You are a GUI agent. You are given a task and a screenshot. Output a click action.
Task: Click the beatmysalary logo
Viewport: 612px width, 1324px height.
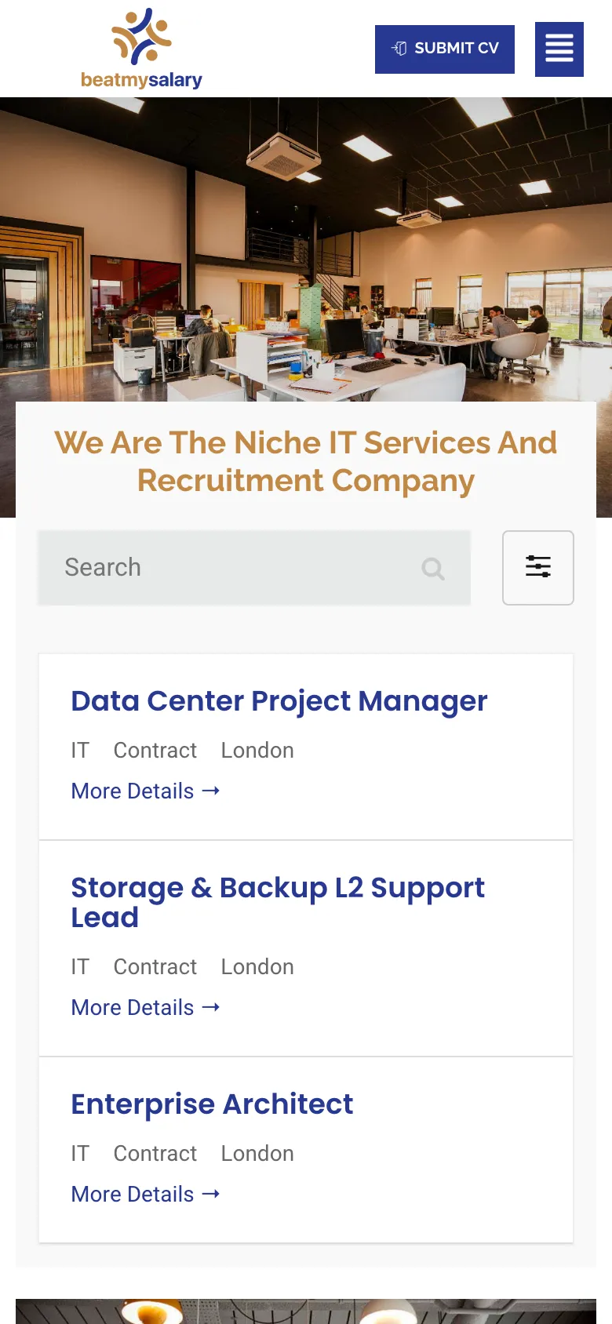(141, 49)
